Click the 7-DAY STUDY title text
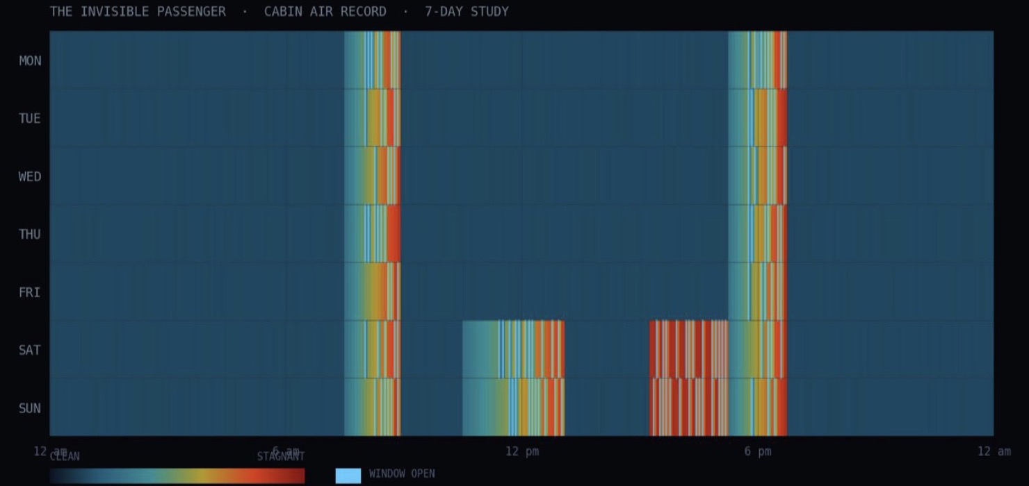1029x486 pixels. (467, 12)
